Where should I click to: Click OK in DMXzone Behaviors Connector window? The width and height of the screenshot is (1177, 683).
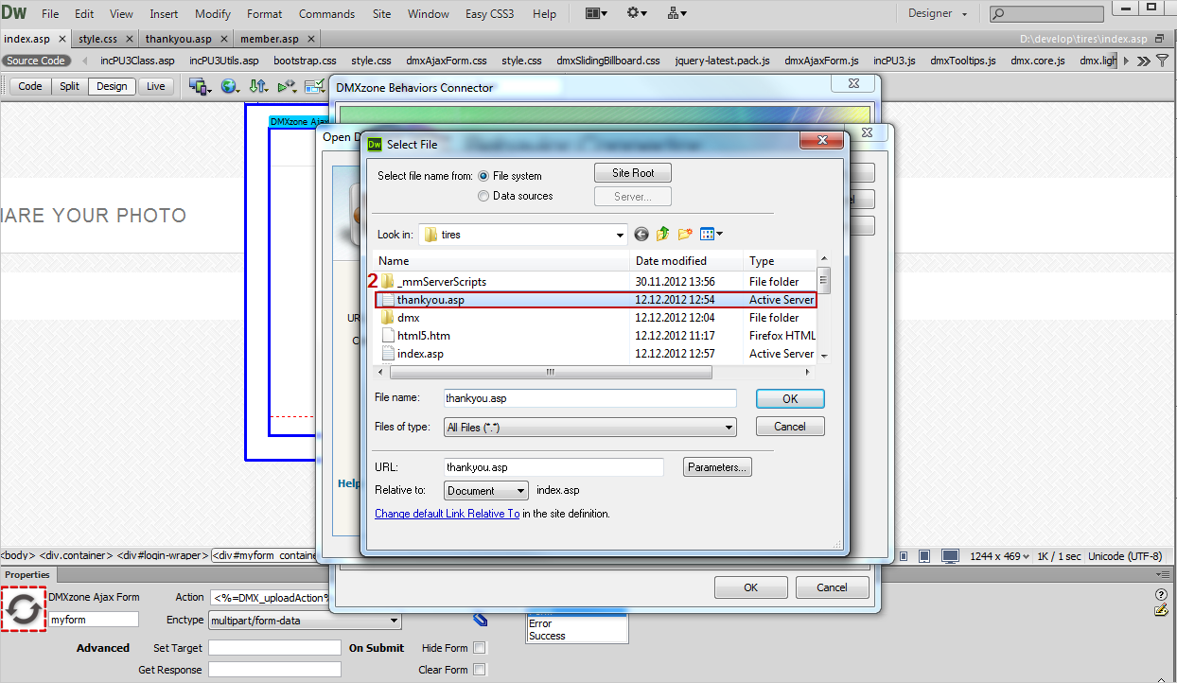pos(750,587)
